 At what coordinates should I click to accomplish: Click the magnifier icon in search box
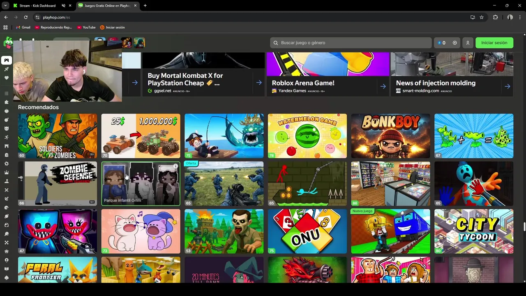click(276, 43)
